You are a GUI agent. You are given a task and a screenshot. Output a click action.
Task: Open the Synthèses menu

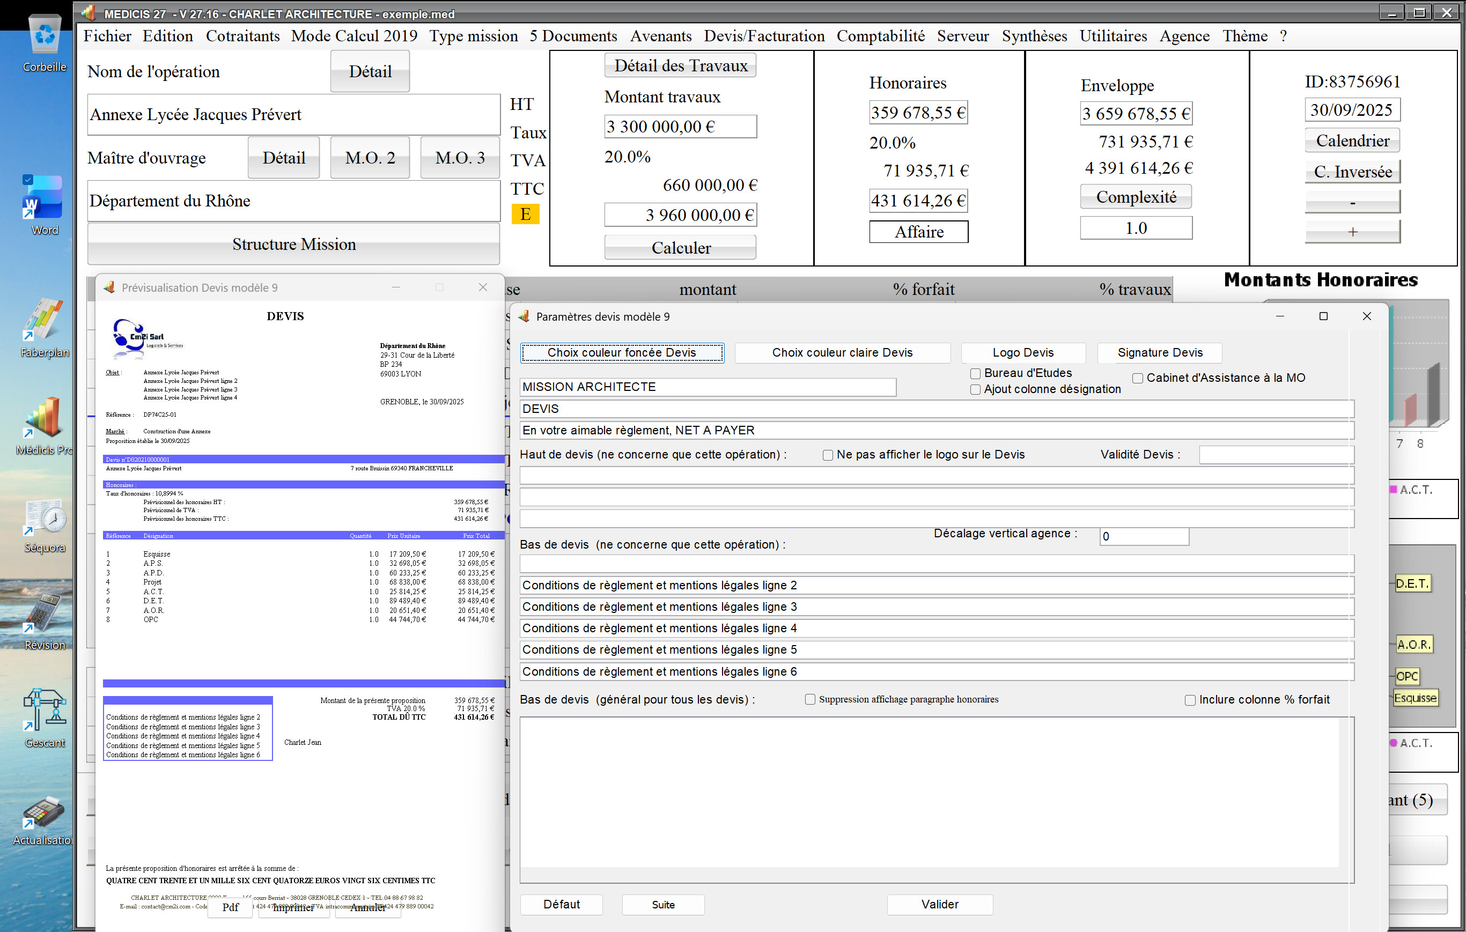[x=1034, y=36]
